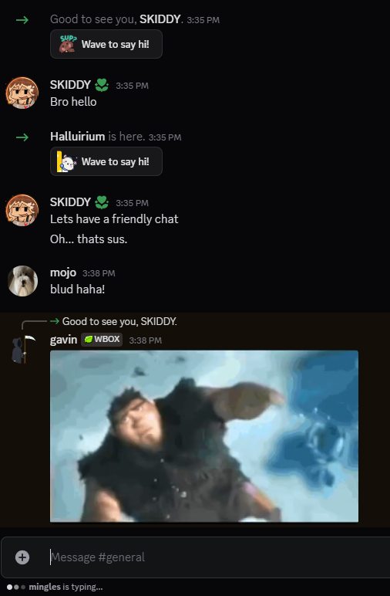Click the 'Wave to say hi!' button for SKIDDY
390x596 pixels.
pyautogui.click(x=106, y=44)
